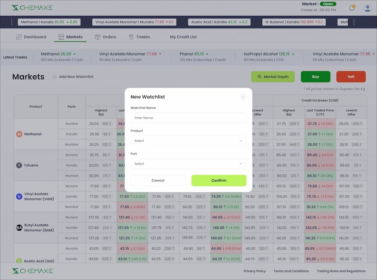Open My Credit List tab
This screenshot has height=280, width=377.
(183, 37)
